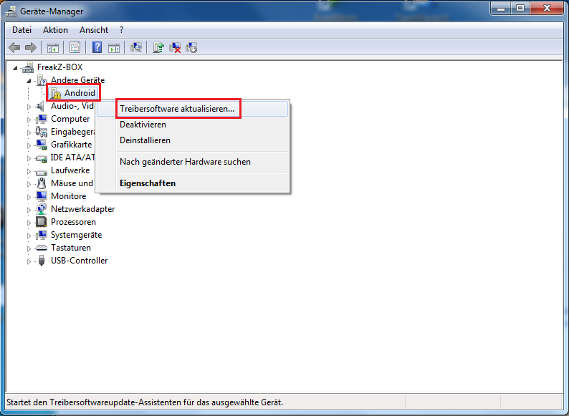Screen dimensions: 569x416
Task: Select Nach geänderter Hardware suchen
Action: click(x=192, y=162)
